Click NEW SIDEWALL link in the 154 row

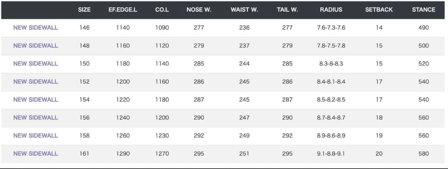pos(36,100)
